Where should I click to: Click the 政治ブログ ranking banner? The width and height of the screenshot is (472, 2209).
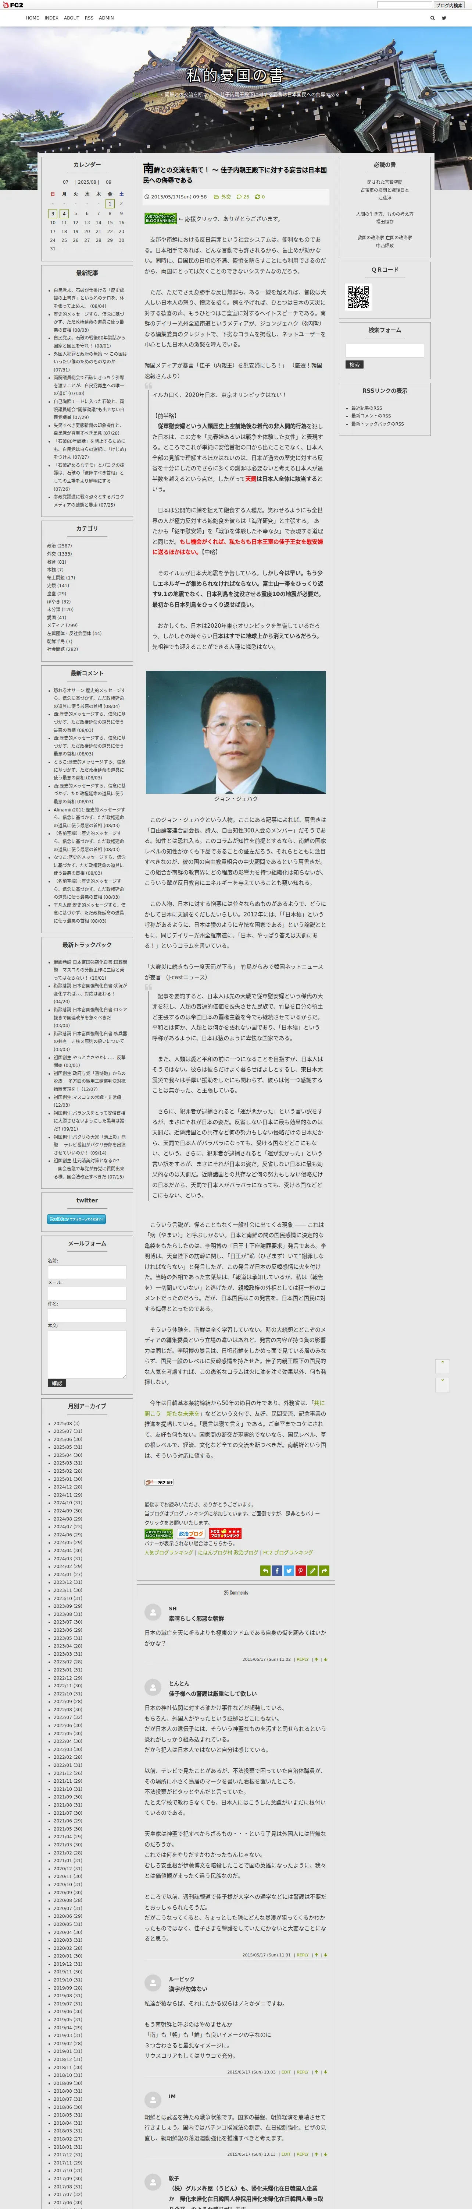191,1533
